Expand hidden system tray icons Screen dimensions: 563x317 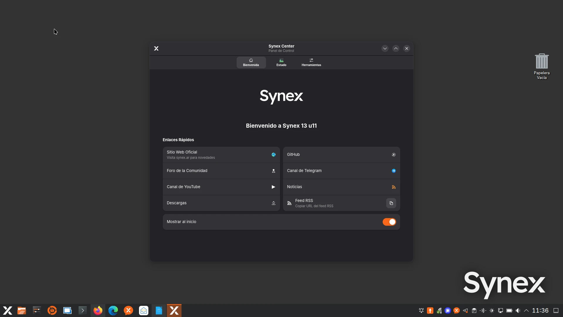coord(526,311)
